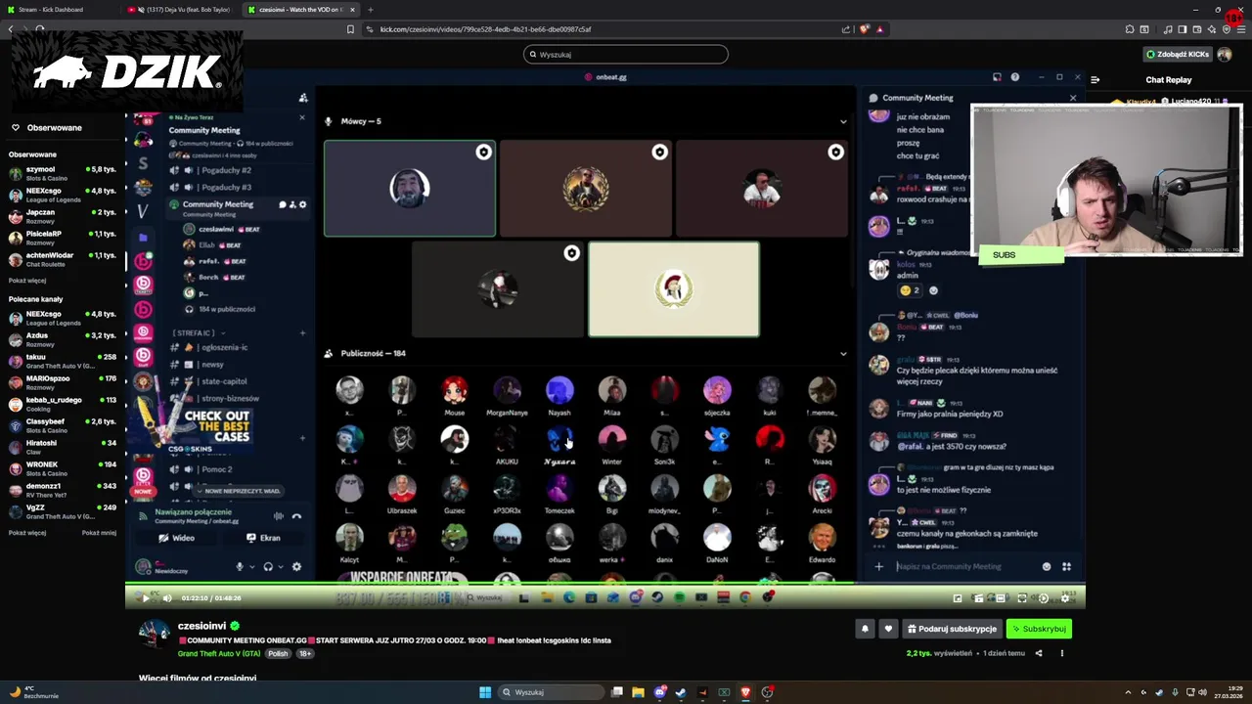The width and height of the screenshot is (1252, 704).
Task: Click Podaruj subskrypcje button
Action: (952, 629)
